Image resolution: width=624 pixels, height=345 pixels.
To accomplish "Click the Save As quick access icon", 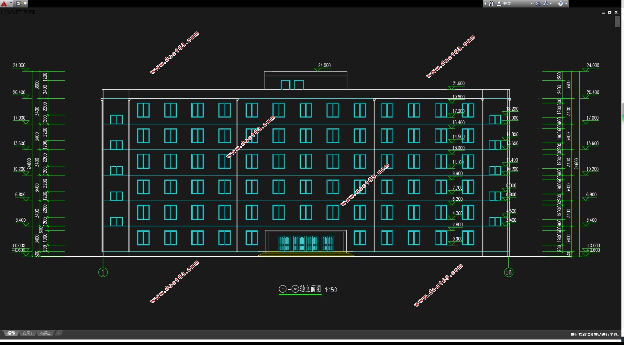I will pos(18,4).
